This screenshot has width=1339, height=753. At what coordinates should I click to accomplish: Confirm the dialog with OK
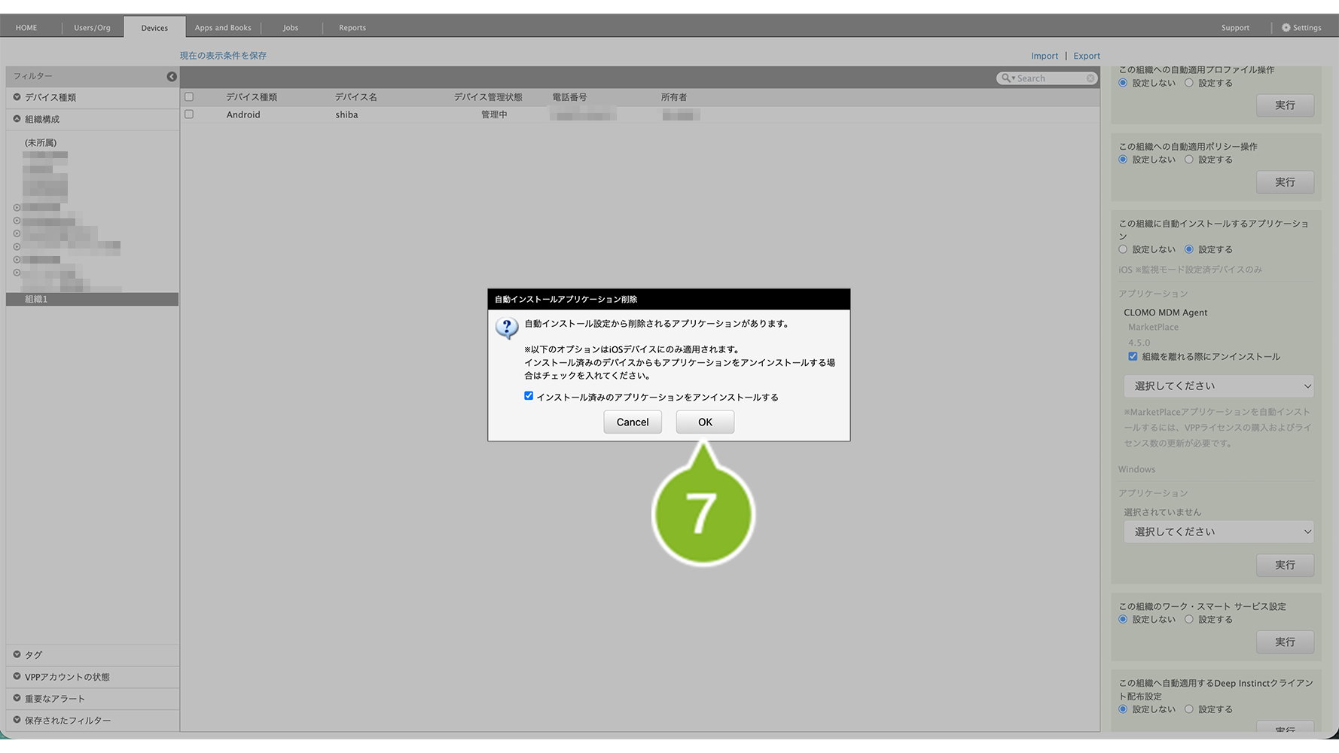click(x=704, y=422)
